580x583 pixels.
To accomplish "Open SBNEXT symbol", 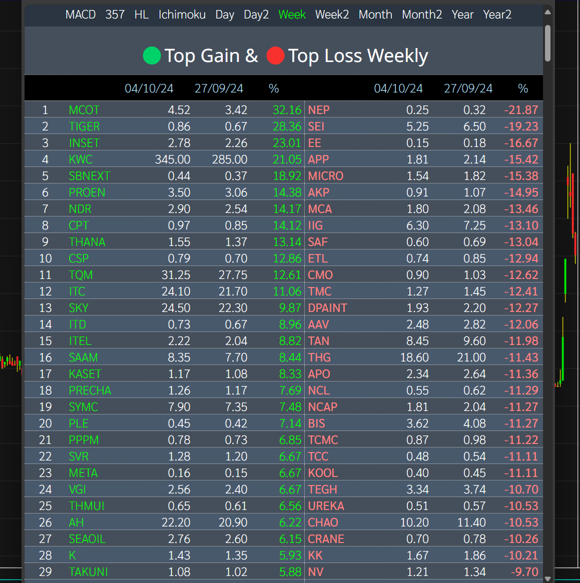I will click(90, 176).
